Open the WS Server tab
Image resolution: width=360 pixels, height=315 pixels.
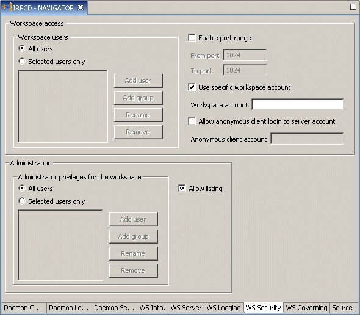tap(186, 308)
